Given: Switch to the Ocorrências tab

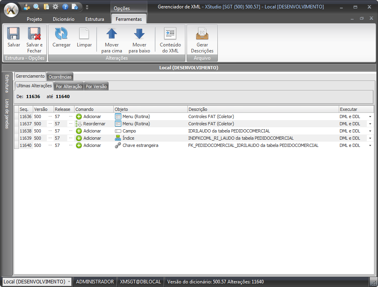Looking at the screenshot, I should pos(60,76).
